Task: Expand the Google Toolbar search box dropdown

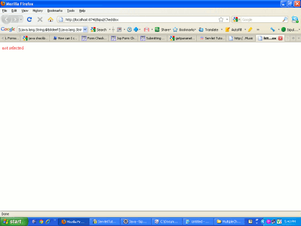Action: click(x=85, y=30)
